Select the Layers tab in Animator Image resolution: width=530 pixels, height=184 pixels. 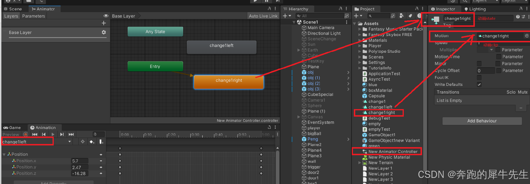pos(11,16)
